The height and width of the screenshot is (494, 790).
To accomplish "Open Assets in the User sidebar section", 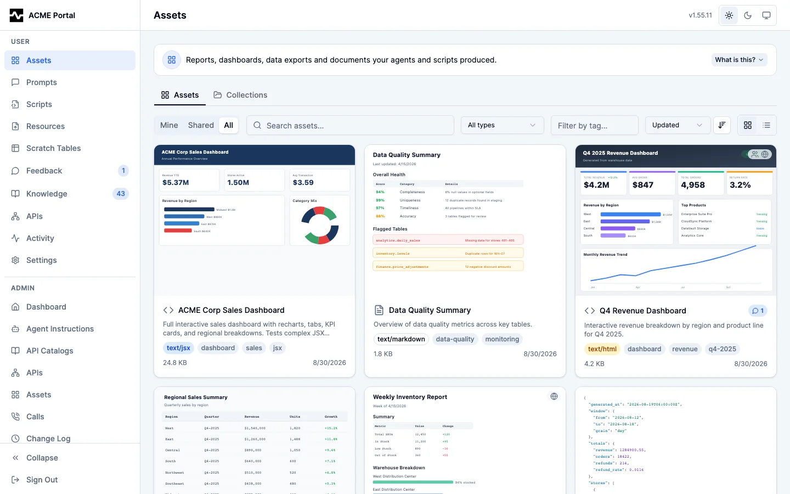I will click(70, 60).
